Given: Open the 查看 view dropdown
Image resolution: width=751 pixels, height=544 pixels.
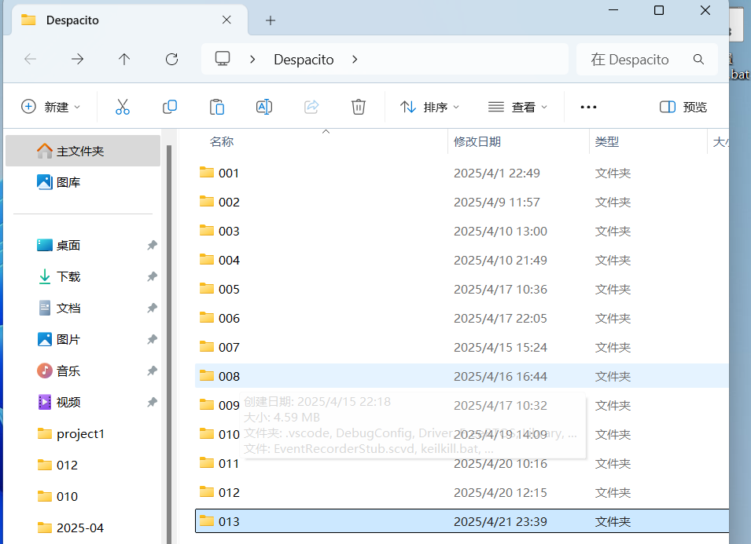Looking at the screenshot, I should click(x=517, y=107).
